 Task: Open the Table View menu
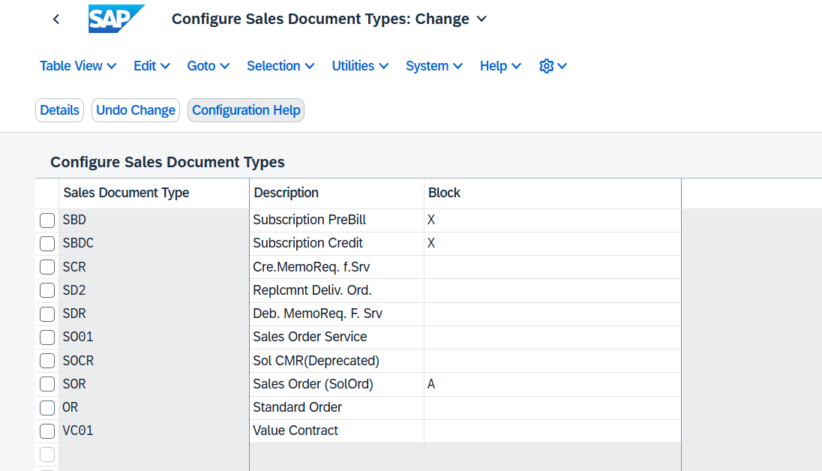(78, 66)
